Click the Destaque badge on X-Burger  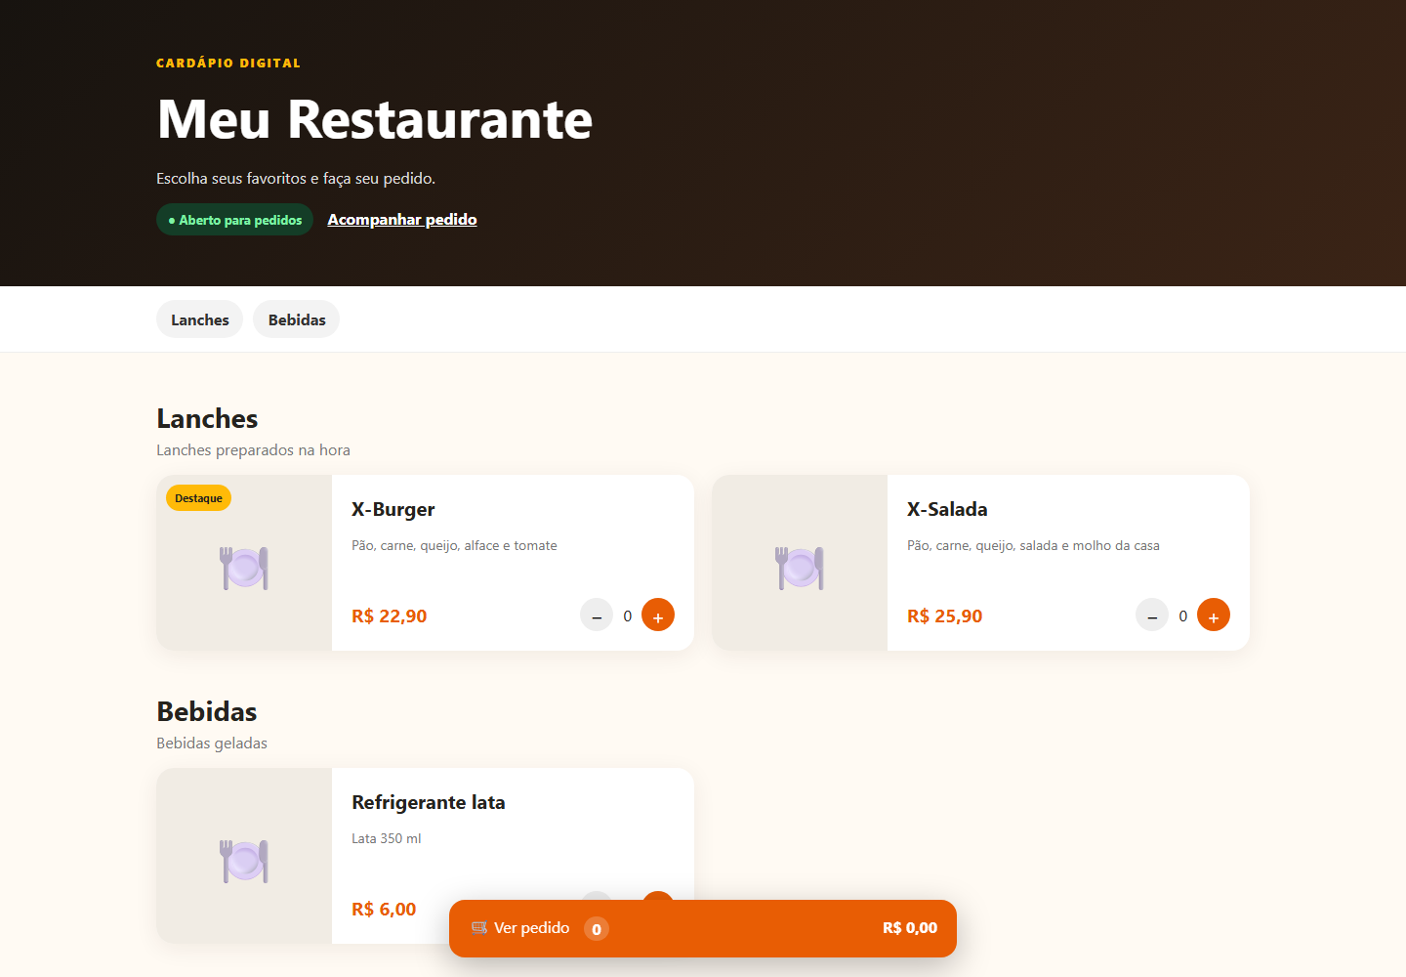[198, 498]
